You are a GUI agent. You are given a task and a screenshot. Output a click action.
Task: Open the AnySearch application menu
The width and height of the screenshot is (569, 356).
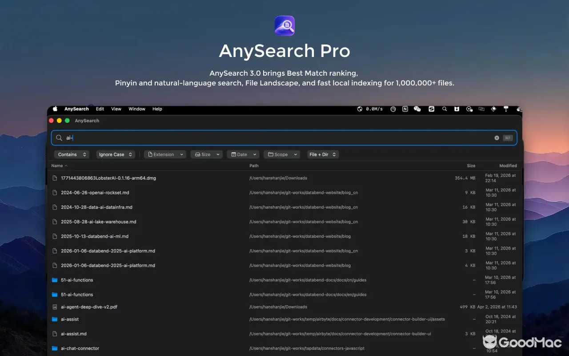76,109
